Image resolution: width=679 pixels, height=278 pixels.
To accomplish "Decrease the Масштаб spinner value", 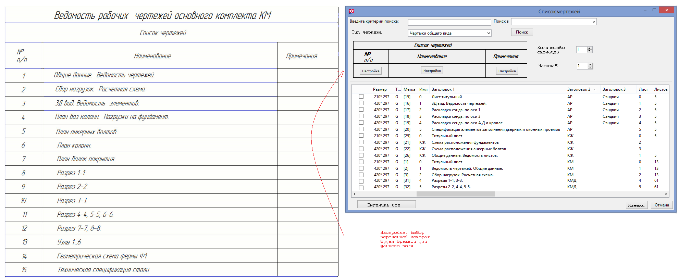I will click(x=590, y=67).
